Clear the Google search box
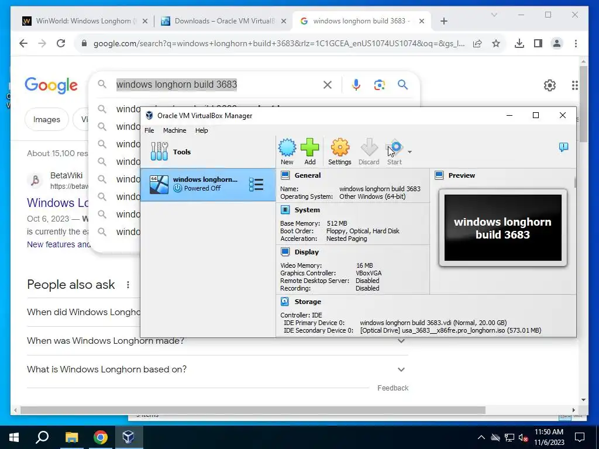The height and width of the screenshot is (449, 599). click(x=328, y=85)
